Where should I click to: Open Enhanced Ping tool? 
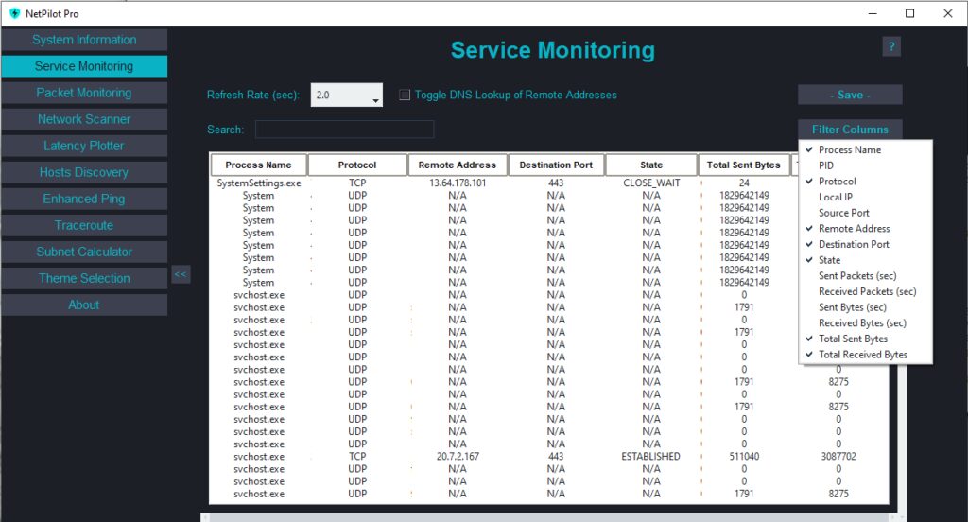point(84,199)
